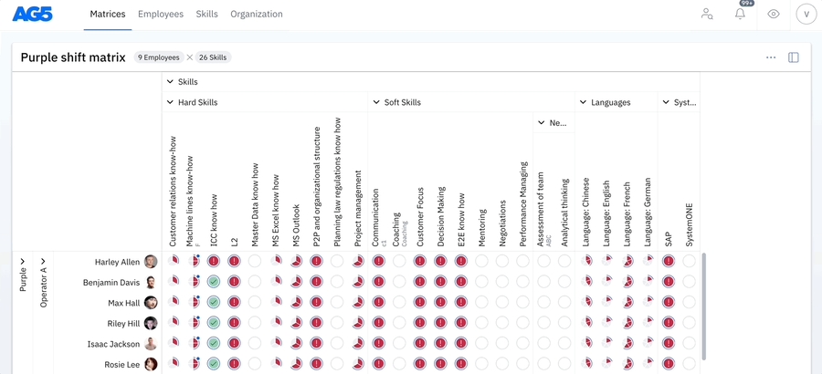The height and width of the screenshot is (374, 822).
Task: Open the user management icon in header
Action: point(707,15)
